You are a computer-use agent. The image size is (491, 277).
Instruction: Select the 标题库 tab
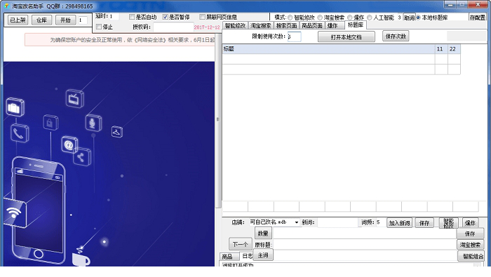click(356, 25)
